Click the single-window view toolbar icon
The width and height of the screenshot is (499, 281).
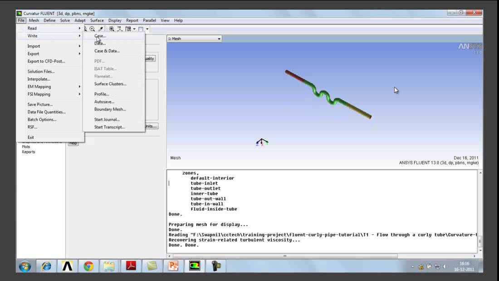pos(141,29)
